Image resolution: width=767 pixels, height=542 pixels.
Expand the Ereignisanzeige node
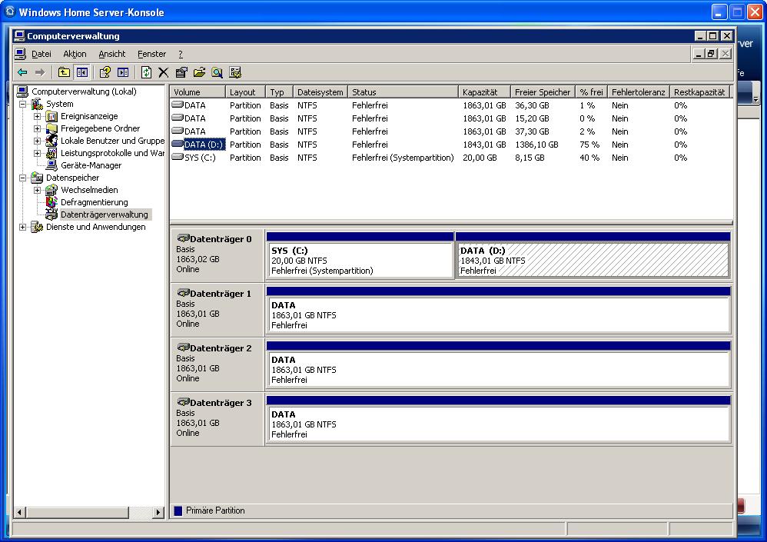pyautogui.click(x=37, y=116)
